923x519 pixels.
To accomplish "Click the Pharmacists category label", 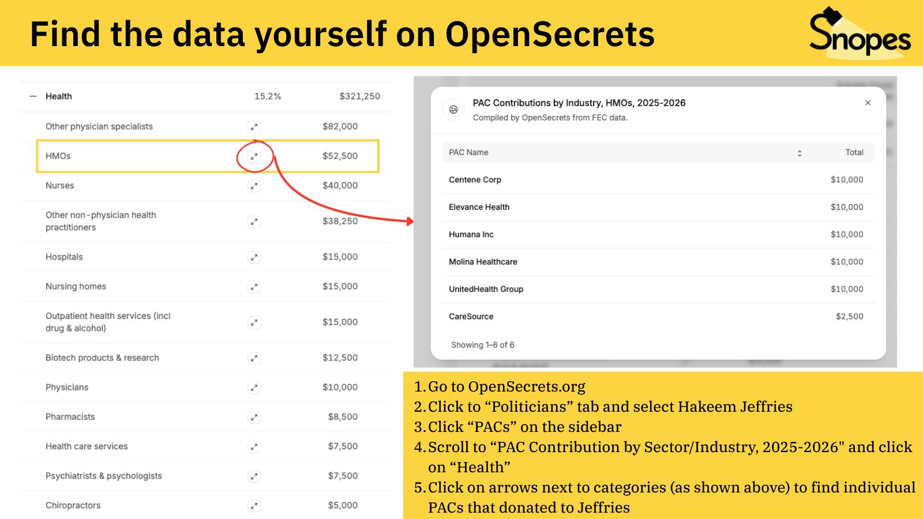I will 70,417.
